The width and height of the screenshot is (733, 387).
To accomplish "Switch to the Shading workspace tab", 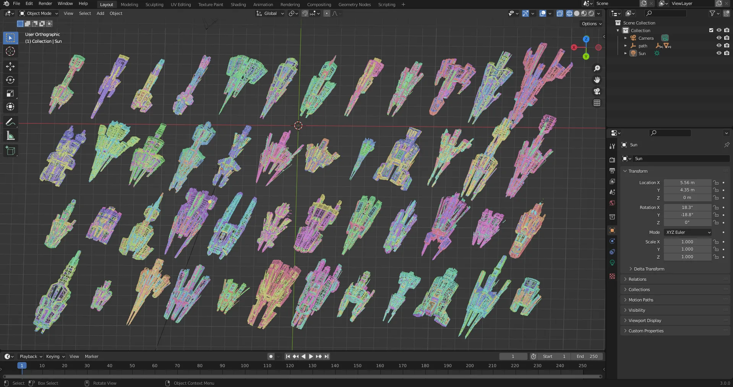I will [238, 5].
